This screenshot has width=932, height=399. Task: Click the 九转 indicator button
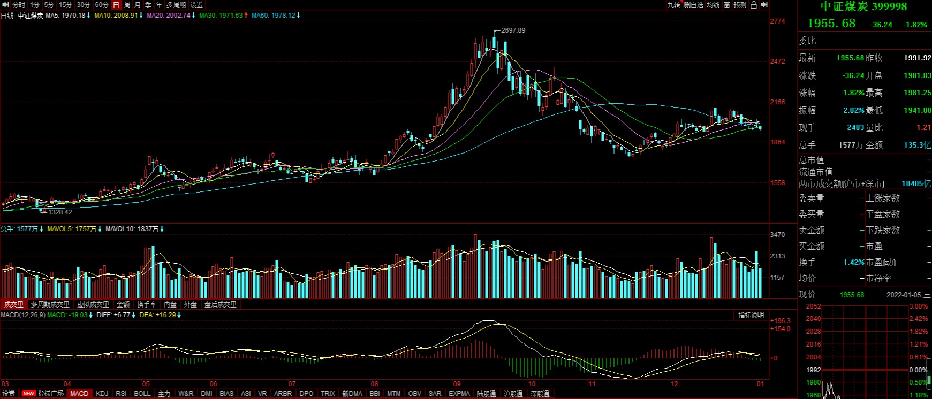(673, 5)
